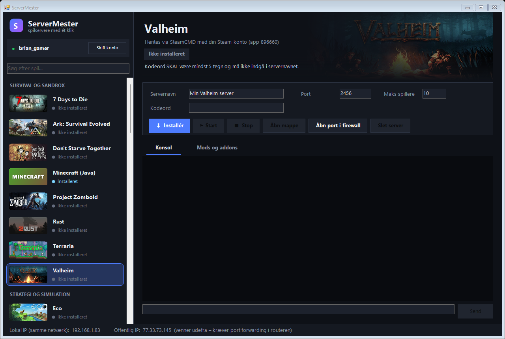The image size is (505, 339).
Task: Click the ServerMester window title bar icon
Action: pos(7,7)
